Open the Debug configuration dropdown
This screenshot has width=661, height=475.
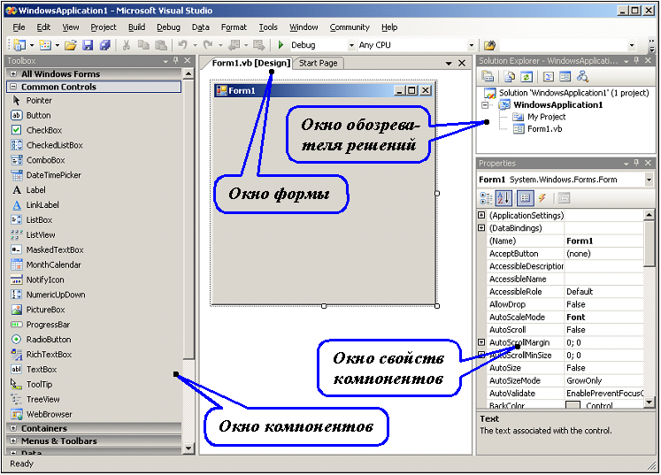tap(351, 45)
